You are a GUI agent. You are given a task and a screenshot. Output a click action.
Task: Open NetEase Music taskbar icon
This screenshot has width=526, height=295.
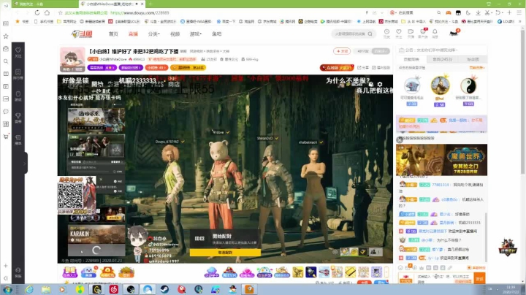pos(114,289)
